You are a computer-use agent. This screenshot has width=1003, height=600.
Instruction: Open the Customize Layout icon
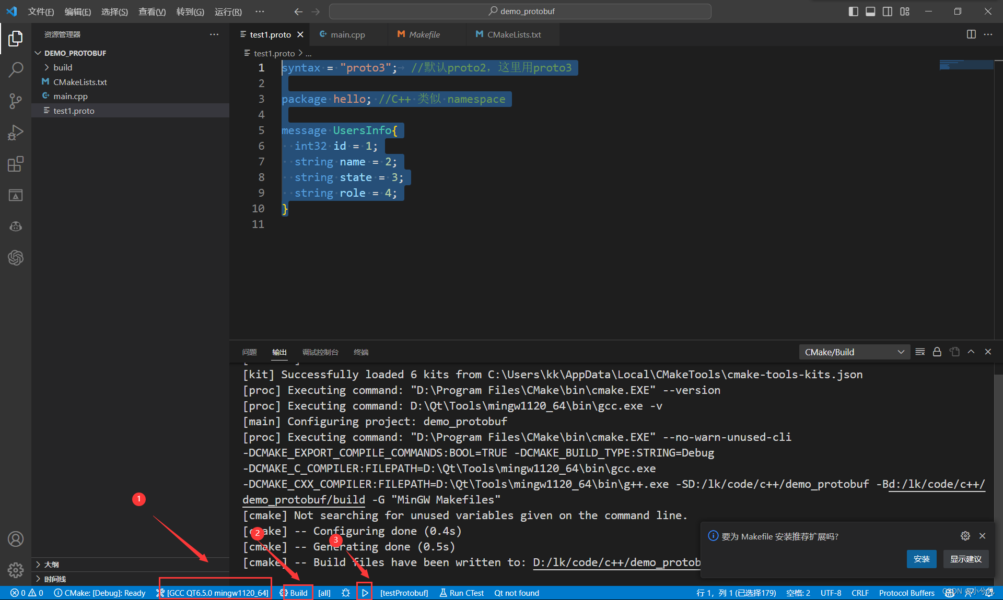pos(905,11)
